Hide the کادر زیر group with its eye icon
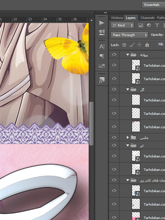The image size is (165, 220). [x=114, y=180]
